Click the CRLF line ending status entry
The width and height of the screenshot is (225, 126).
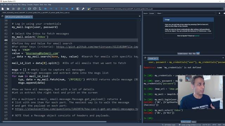[219, 125]
